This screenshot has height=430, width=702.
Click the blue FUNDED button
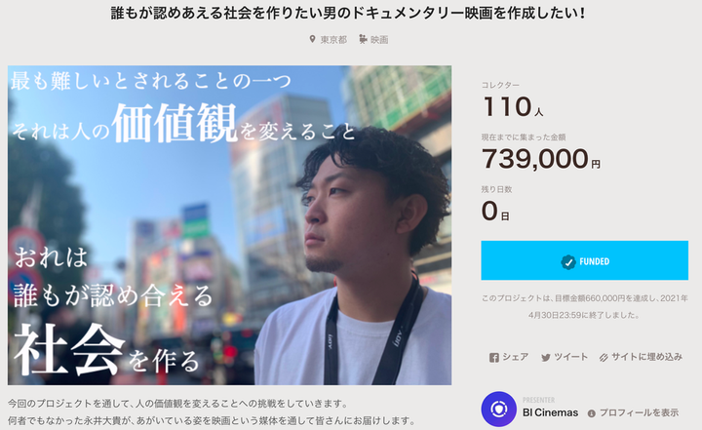[x=585, y=260]
